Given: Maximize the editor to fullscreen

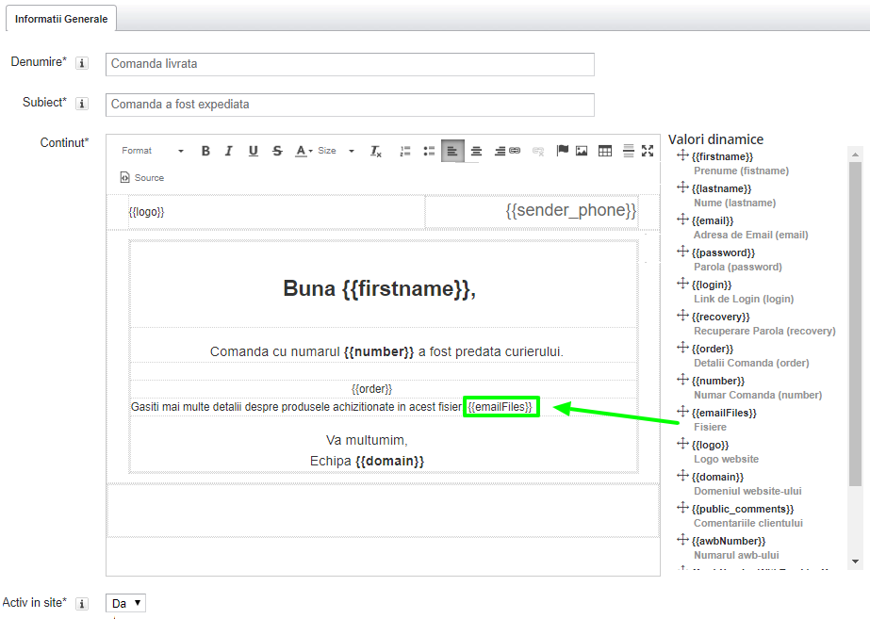Looking at the screenshot, I should (x=648, y=151).
